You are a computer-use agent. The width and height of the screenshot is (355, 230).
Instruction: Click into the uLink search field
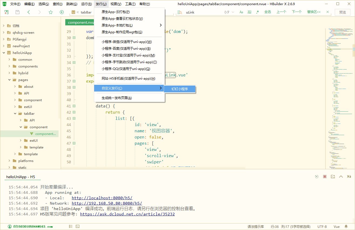[x=202, y=12]
